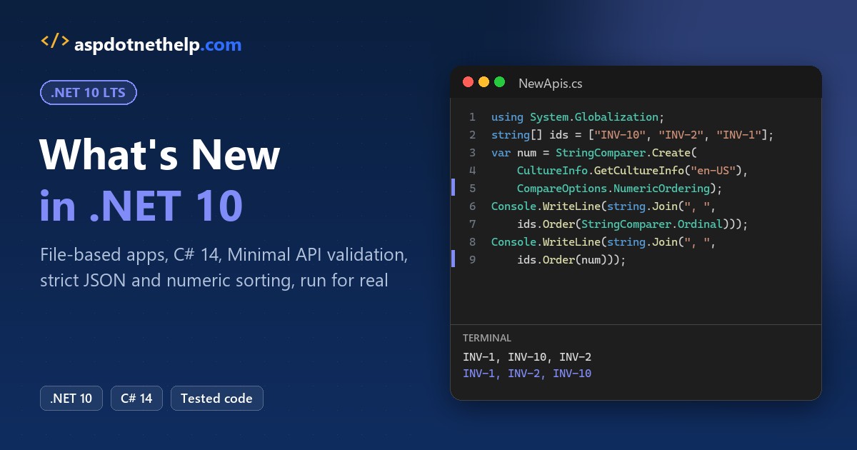
Task: Close the code window with red dot
Action: [x=468, y=82]
